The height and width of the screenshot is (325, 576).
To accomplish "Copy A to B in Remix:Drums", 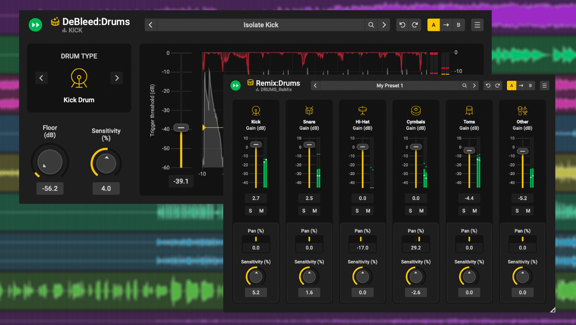I will [521, 86].
